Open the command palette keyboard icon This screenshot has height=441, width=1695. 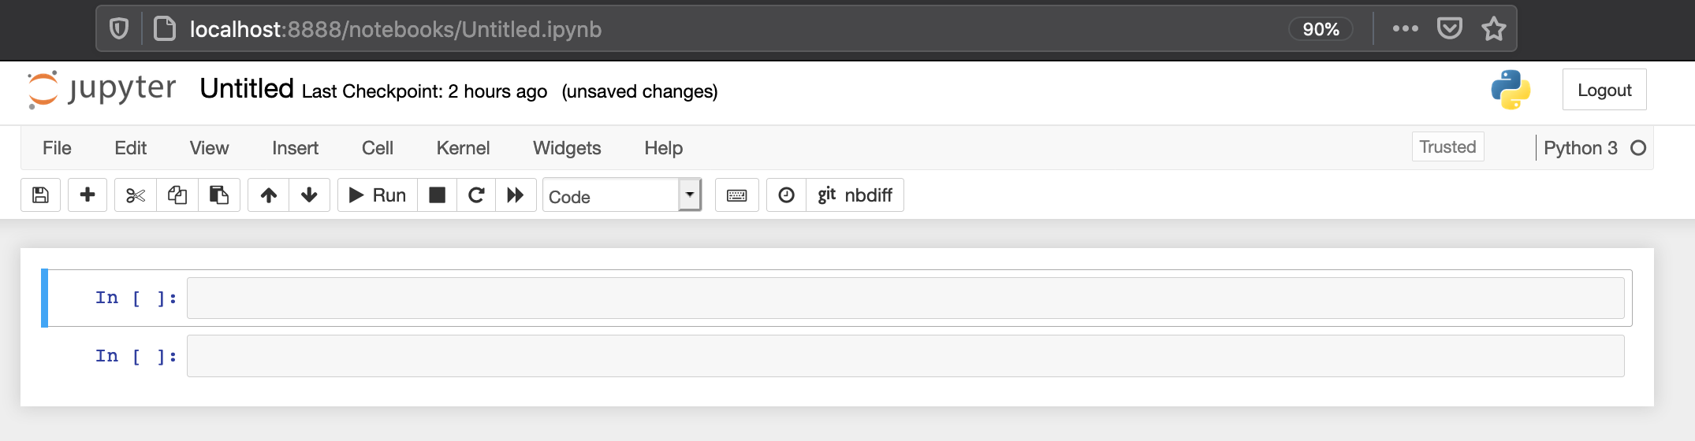click(737, 195)
